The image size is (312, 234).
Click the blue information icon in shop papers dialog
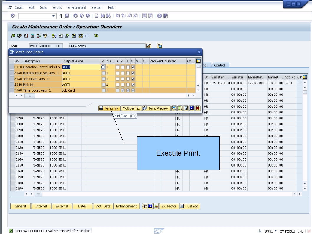point(192,108)
